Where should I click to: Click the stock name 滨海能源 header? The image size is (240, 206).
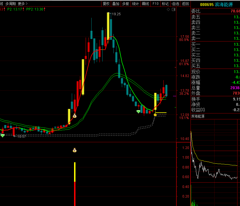coord(224,5)
